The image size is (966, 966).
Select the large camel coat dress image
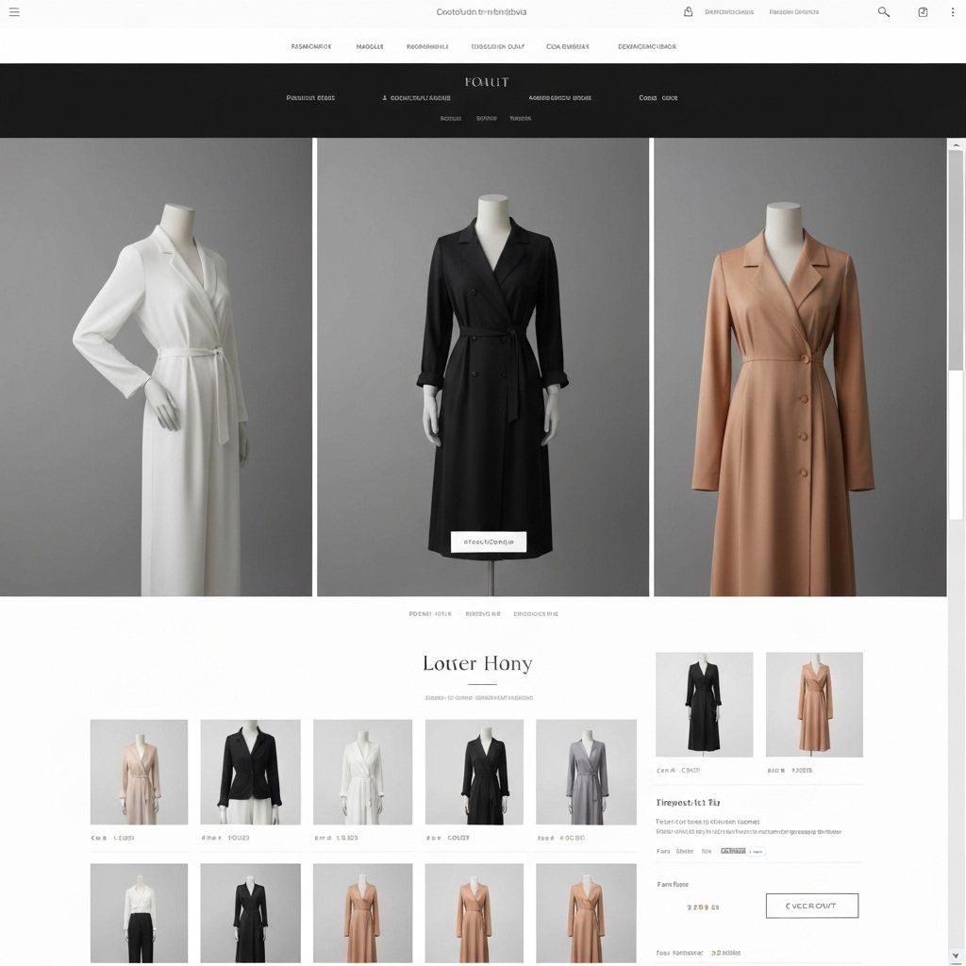tap(800, 367)
